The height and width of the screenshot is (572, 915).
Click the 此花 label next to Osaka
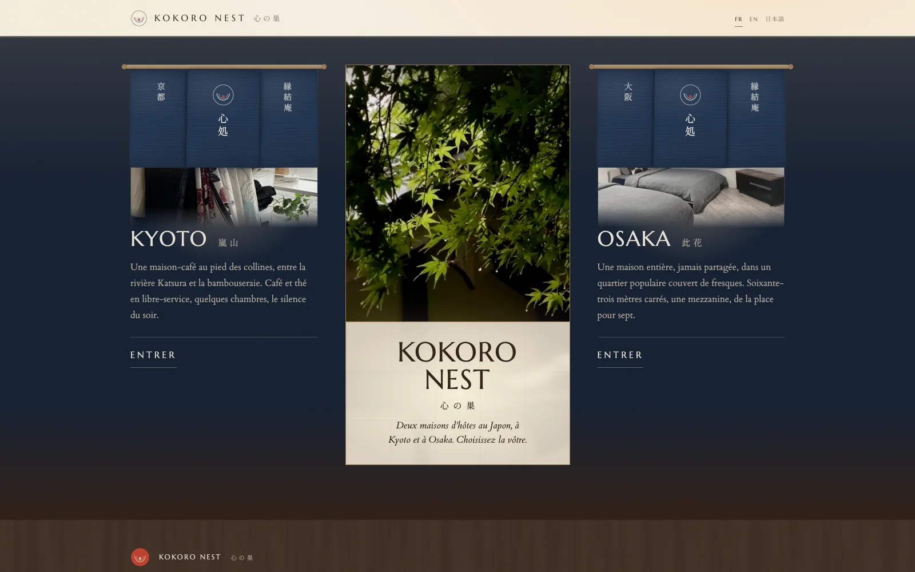click(692, 243)
